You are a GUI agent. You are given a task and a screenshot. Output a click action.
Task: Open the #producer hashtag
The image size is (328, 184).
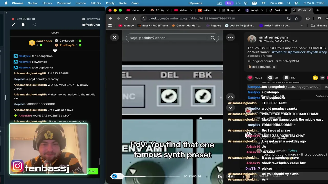point(296,52)
